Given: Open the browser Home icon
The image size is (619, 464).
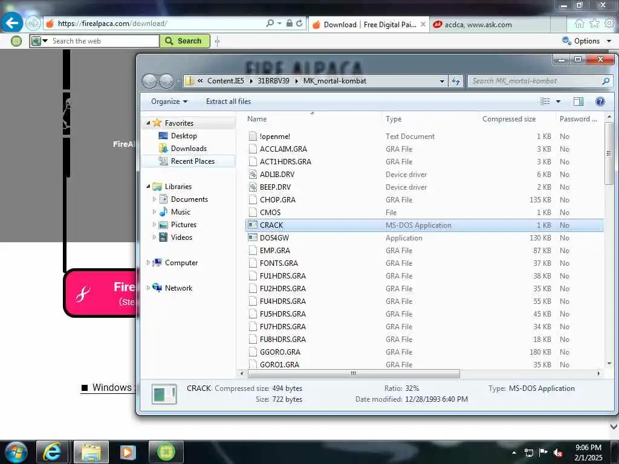Looking at the screenshot, I should tap(579, 24).
